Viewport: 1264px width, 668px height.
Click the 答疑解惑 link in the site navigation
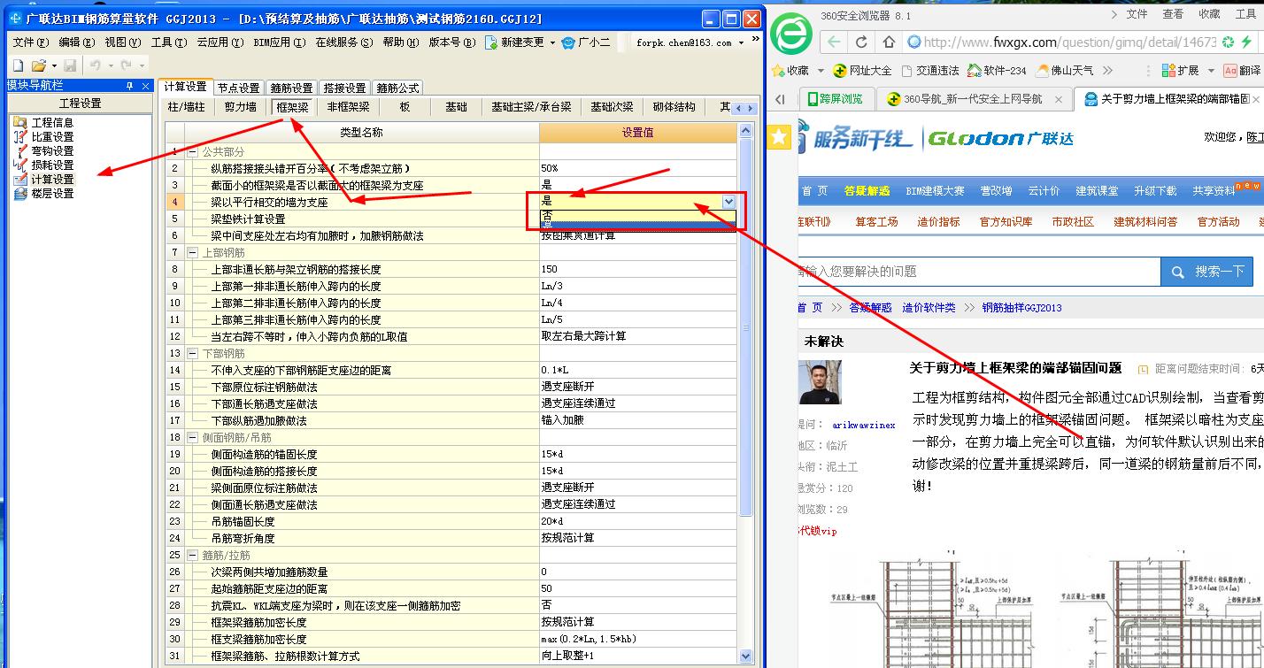point(867,191)
